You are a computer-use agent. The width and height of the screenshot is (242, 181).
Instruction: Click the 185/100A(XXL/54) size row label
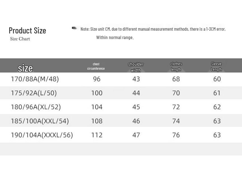pyautogui.click(x=40, y=121)
